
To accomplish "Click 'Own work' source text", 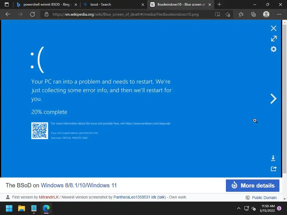I will [177, 197].
